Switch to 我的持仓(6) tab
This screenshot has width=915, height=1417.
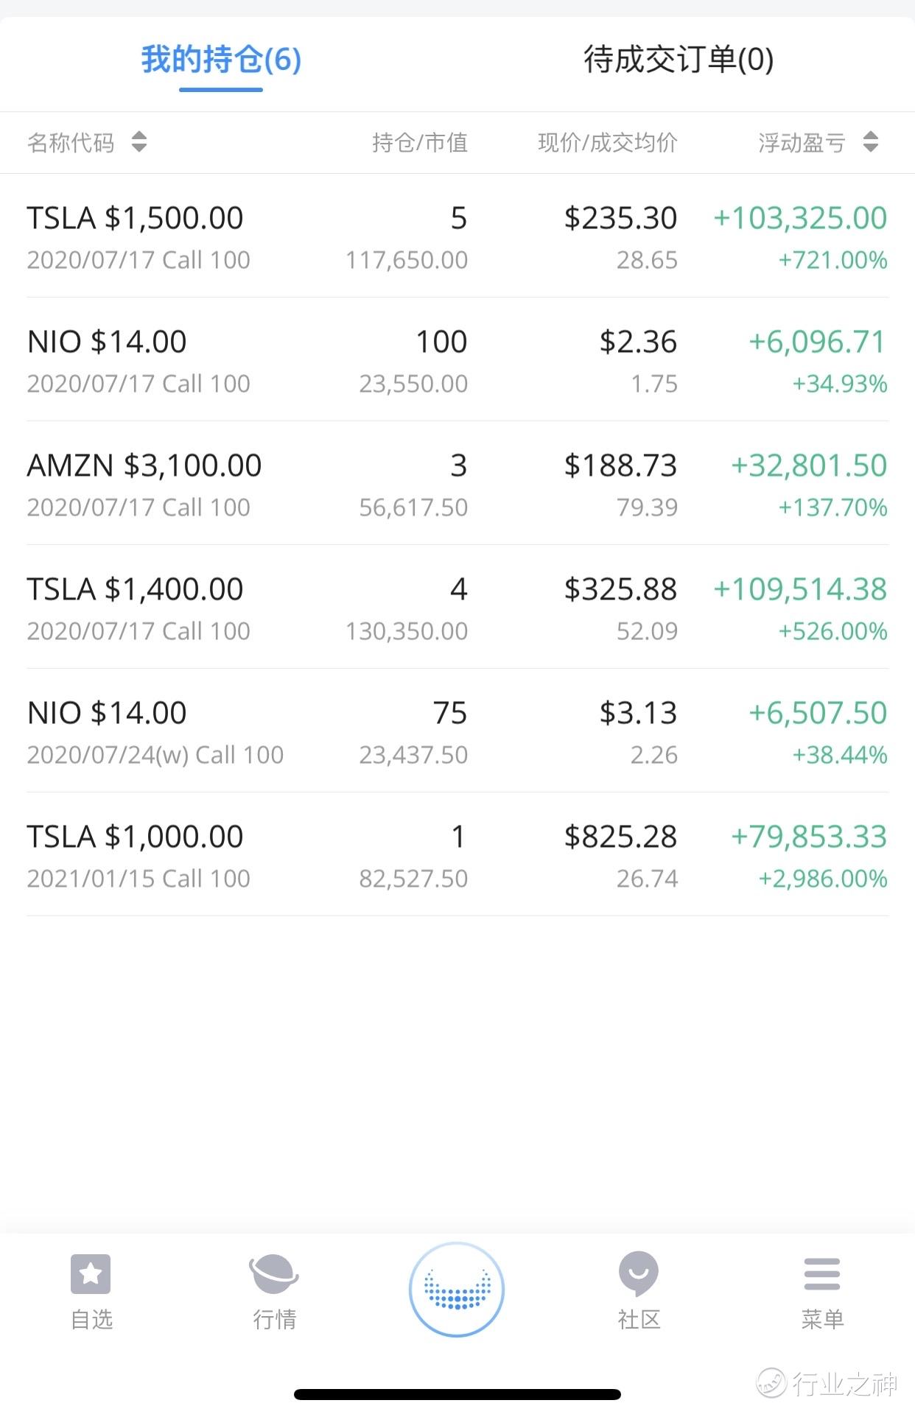coord(221,60)
